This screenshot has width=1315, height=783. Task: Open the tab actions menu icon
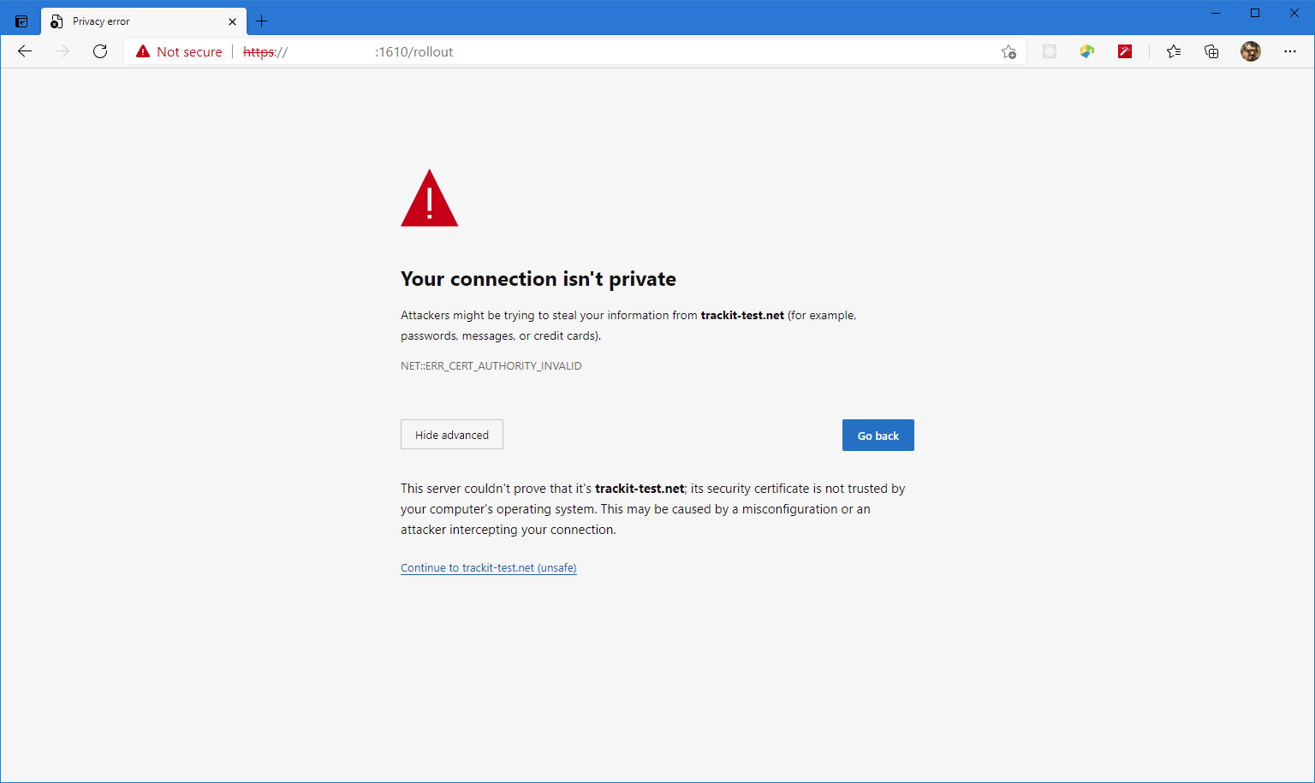pyautogui.click(x=21, y=21)
